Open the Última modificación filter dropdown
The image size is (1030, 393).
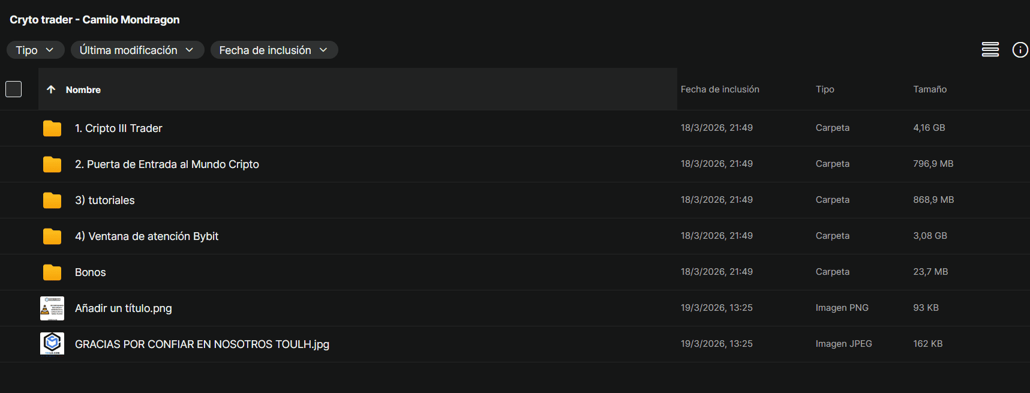pos(137,50)
